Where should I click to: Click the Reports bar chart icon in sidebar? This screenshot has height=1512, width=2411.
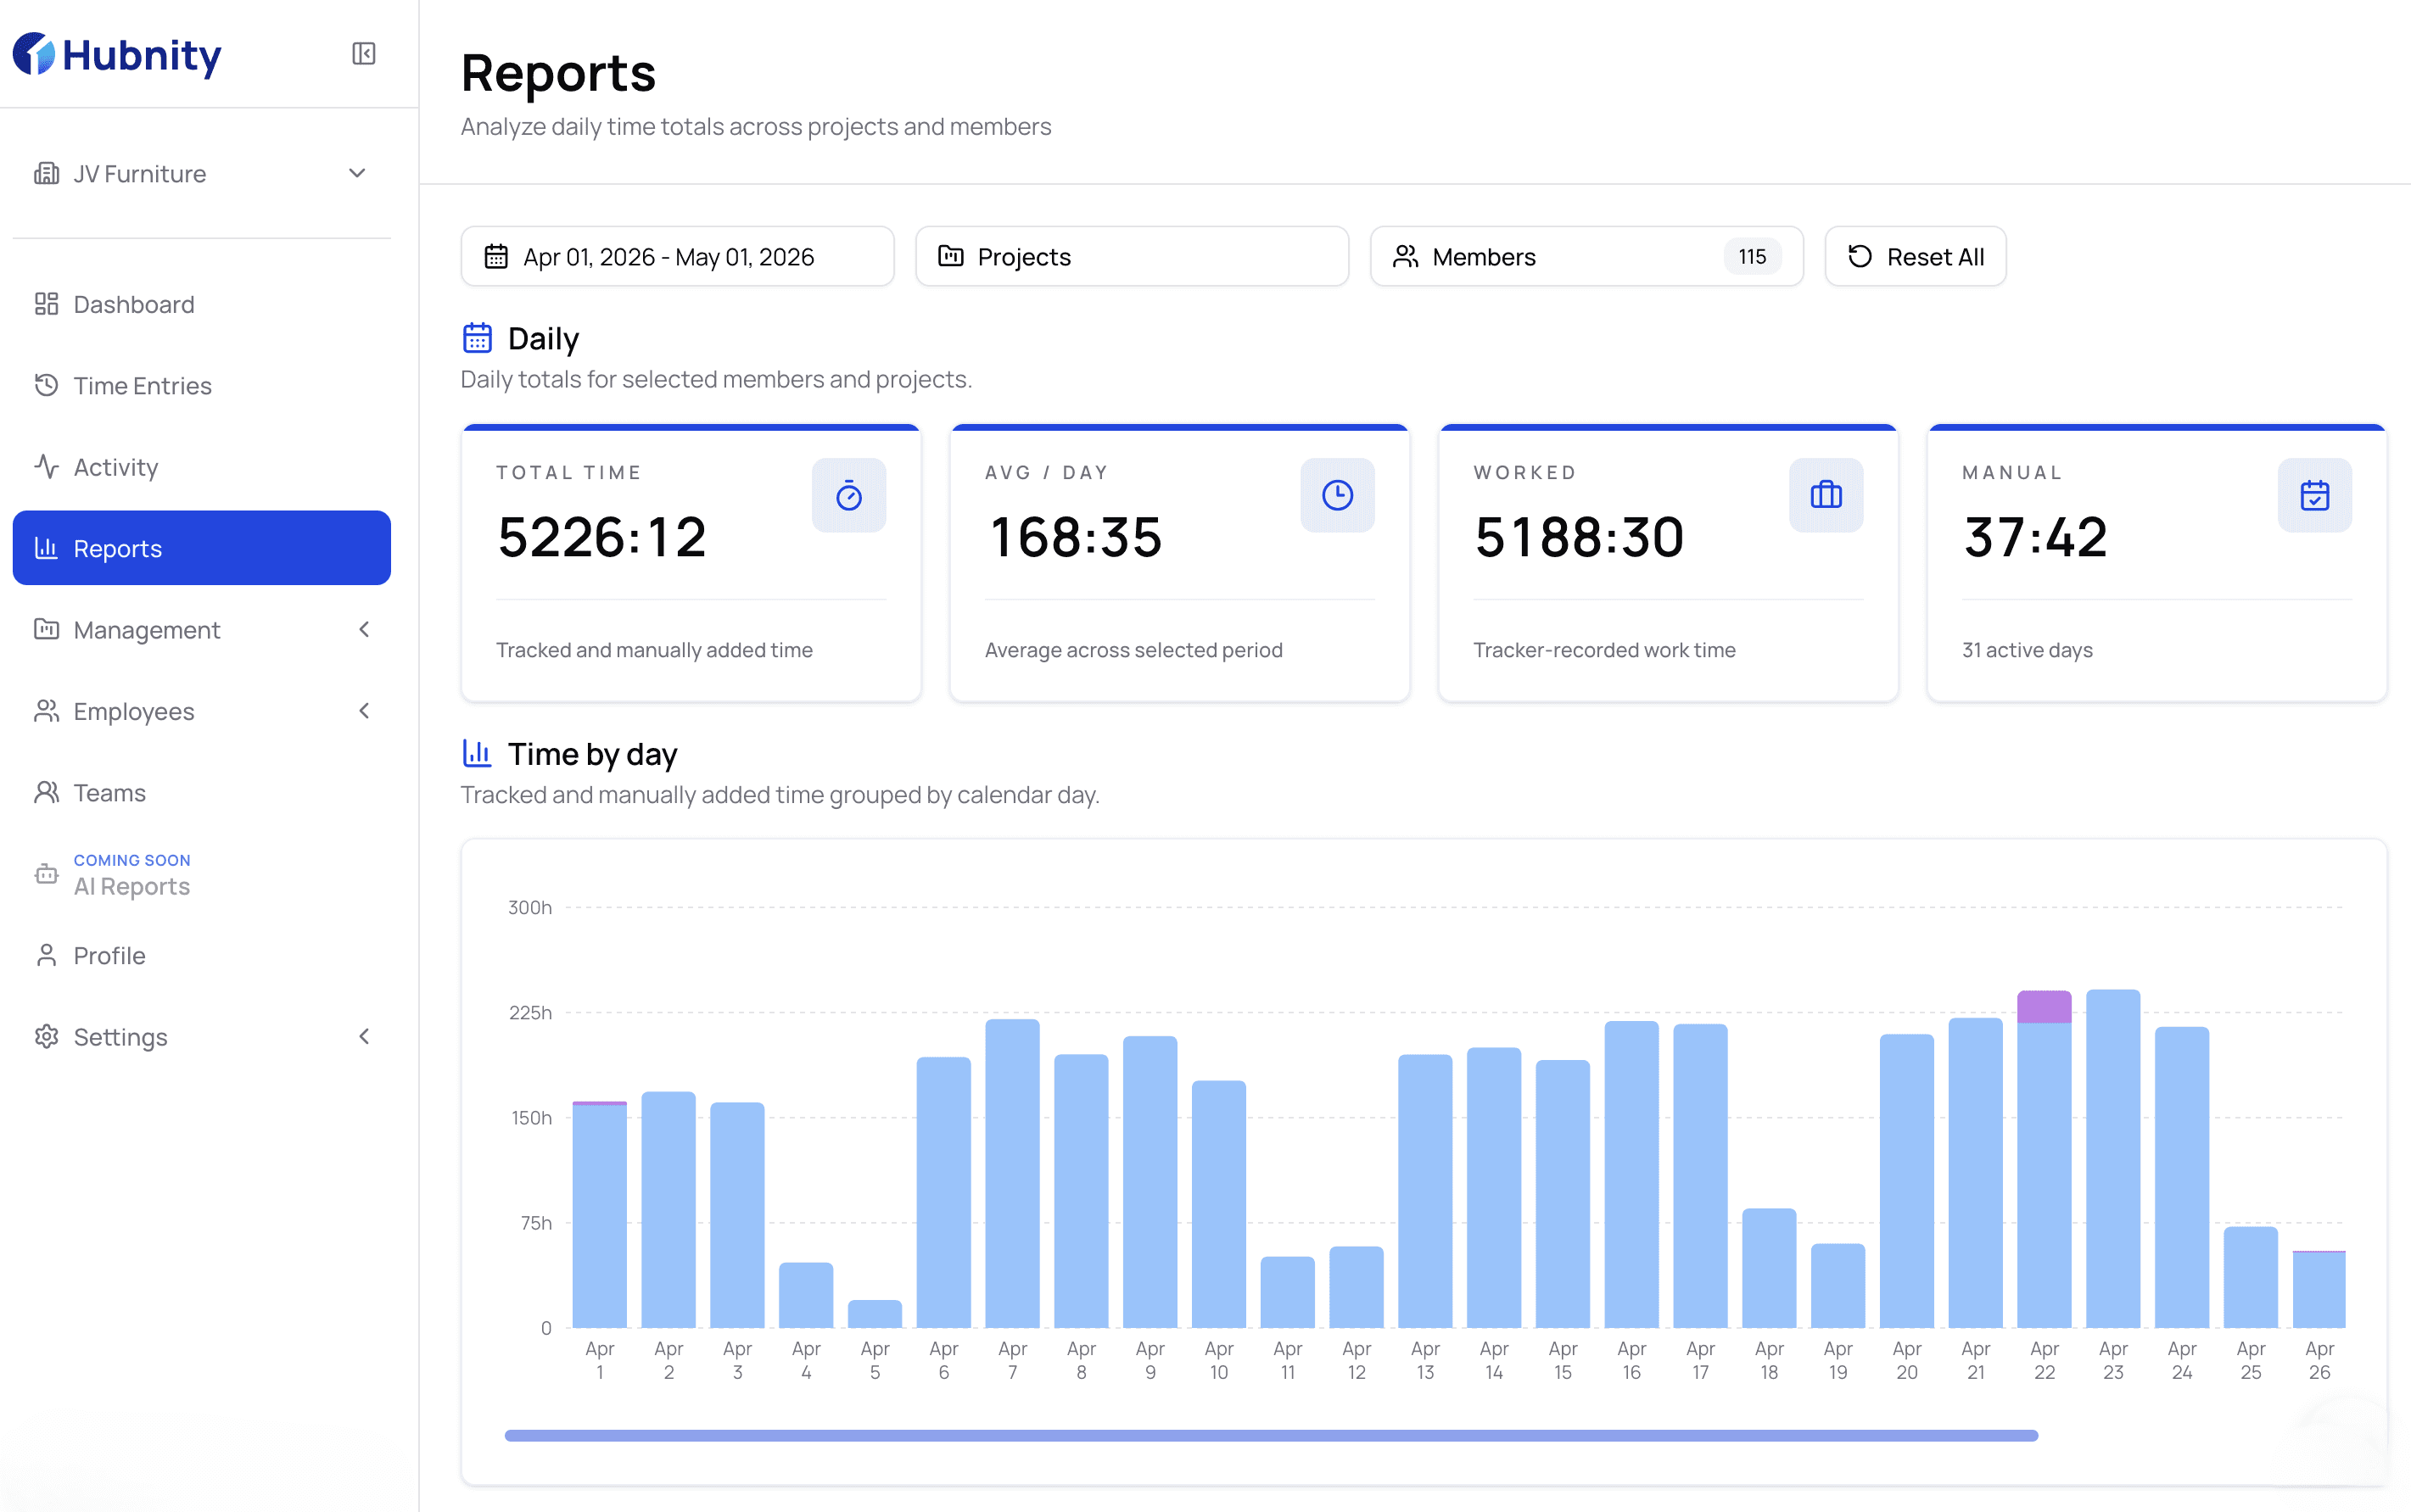(46, 548)
